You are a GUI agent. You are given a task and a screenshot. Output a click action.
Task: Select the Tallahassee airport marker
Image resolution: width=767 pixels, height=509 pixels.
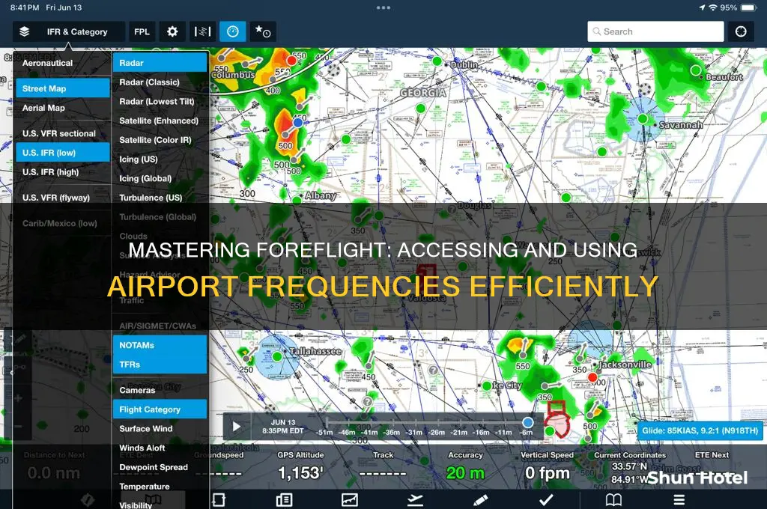277,356
